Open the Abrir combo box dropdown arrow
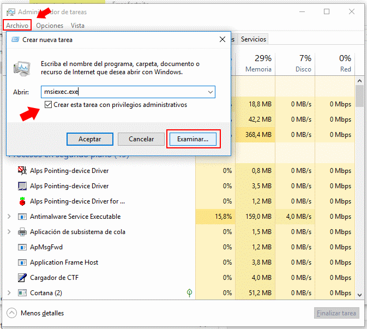 tap(210, 92)
